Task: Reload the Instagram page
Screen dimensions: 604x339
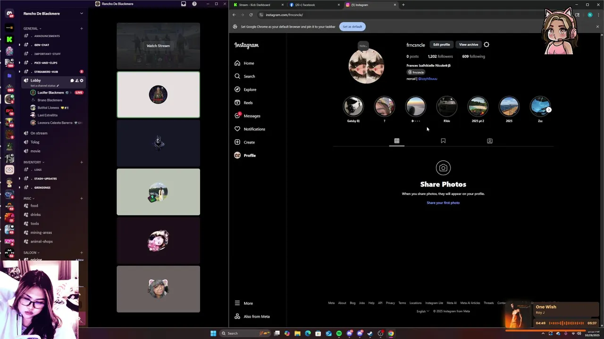Action: coord(251,15)
